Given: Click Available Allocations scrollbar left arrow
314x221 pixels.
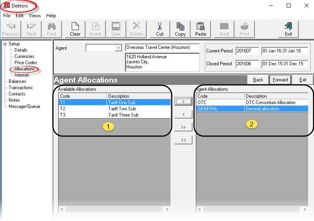Looking at the screenshot, I should [x=62, y=209].
